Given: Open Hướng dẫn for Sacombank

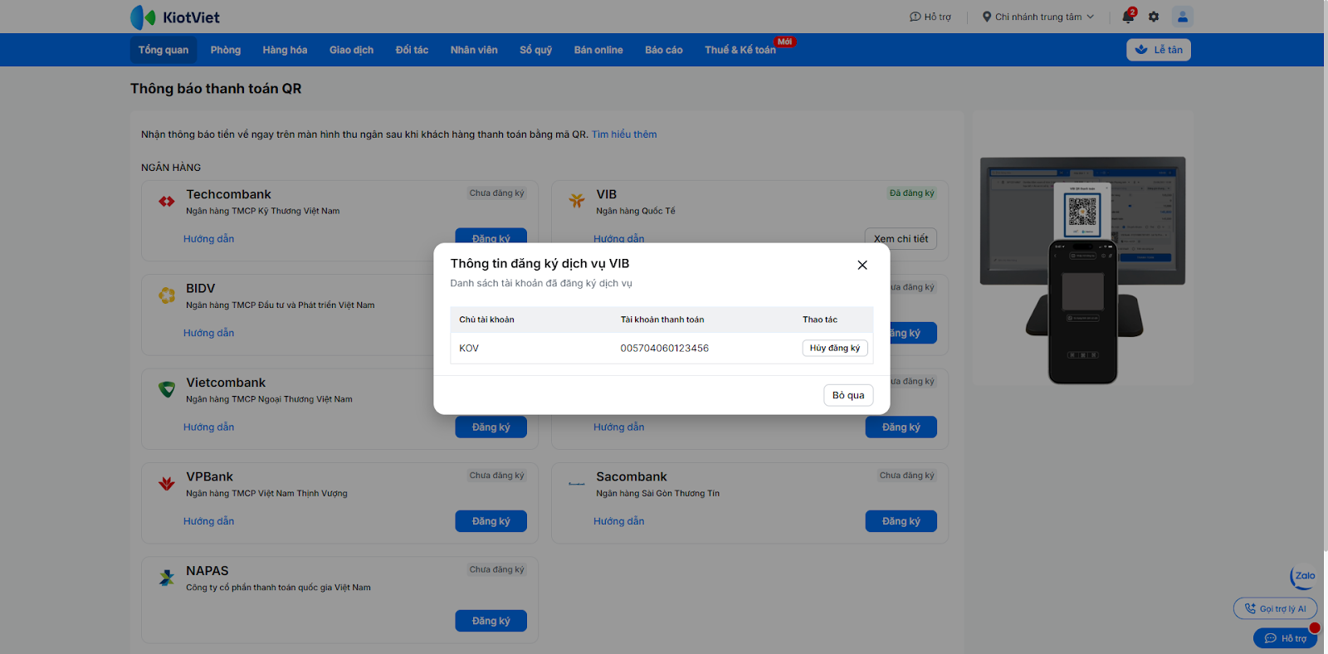Looking at the screenshot, I should click(x=619, y=521).
